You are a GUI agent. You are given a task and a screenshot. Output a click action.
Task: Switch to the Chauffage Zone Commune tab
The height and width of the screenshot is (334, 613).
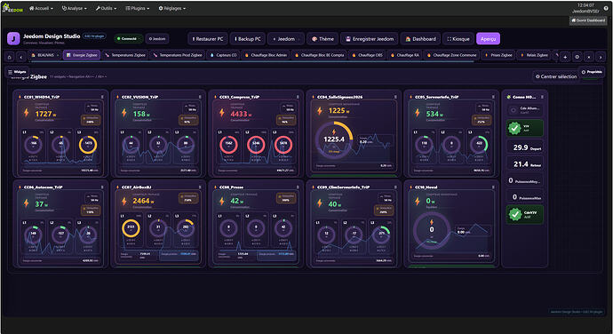451,55
